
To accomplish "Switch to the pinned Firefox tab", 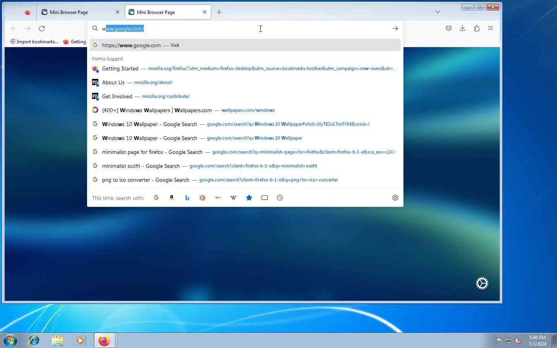I will [x=27, y=12].
